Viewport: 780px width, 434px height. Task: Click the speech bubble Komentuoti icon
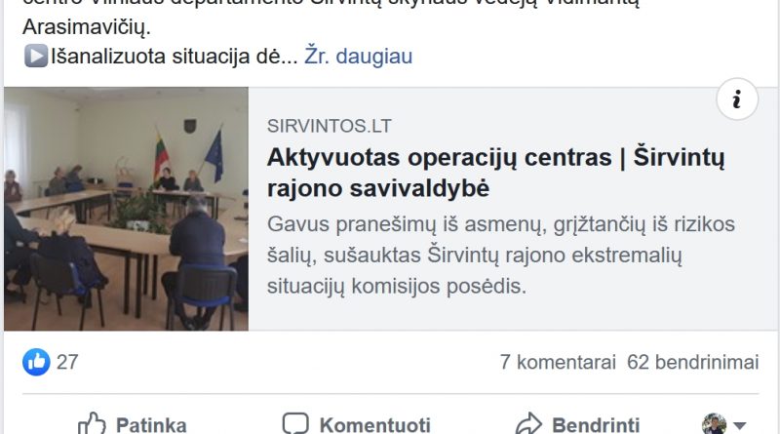pyautogui.click(x=295, y=424)
